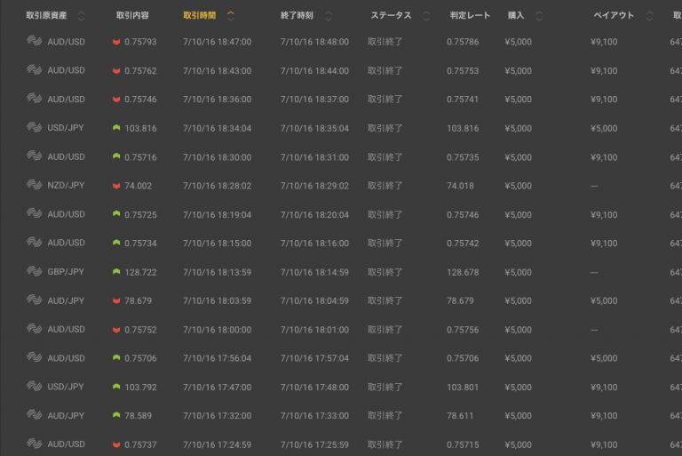Screen dimensions: 682x456
Task: Click end time 7/10/16 18:14:59
Action: pos(314,272)
